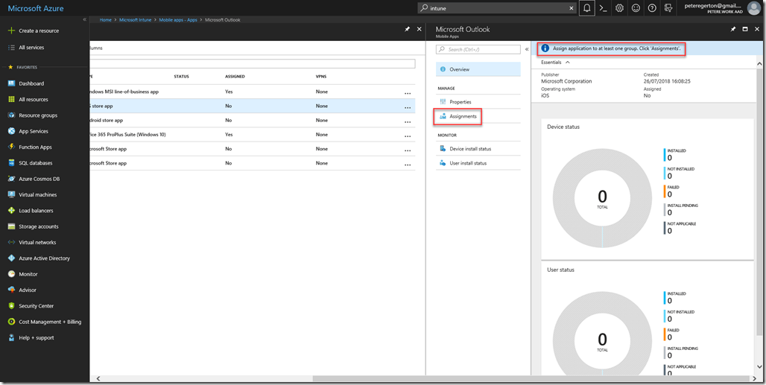The width and height of the screenshot is (766, 385).
Task: Pin the Microsoft Outlook blade
Action: (733, 29)
